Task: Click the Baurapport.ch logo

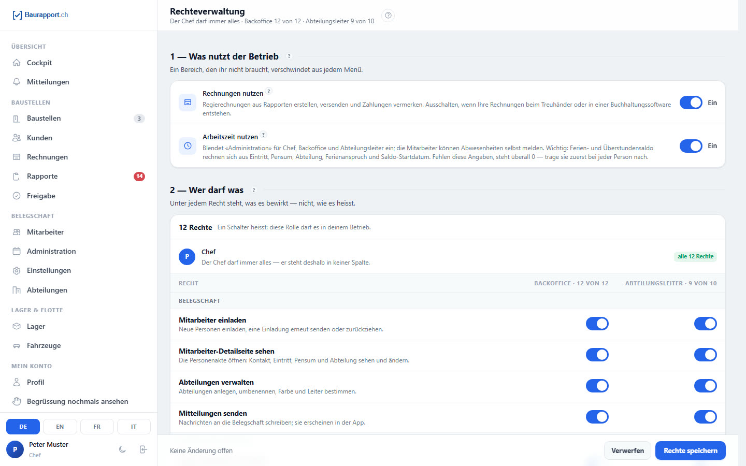Action: [x=40, y=15]
